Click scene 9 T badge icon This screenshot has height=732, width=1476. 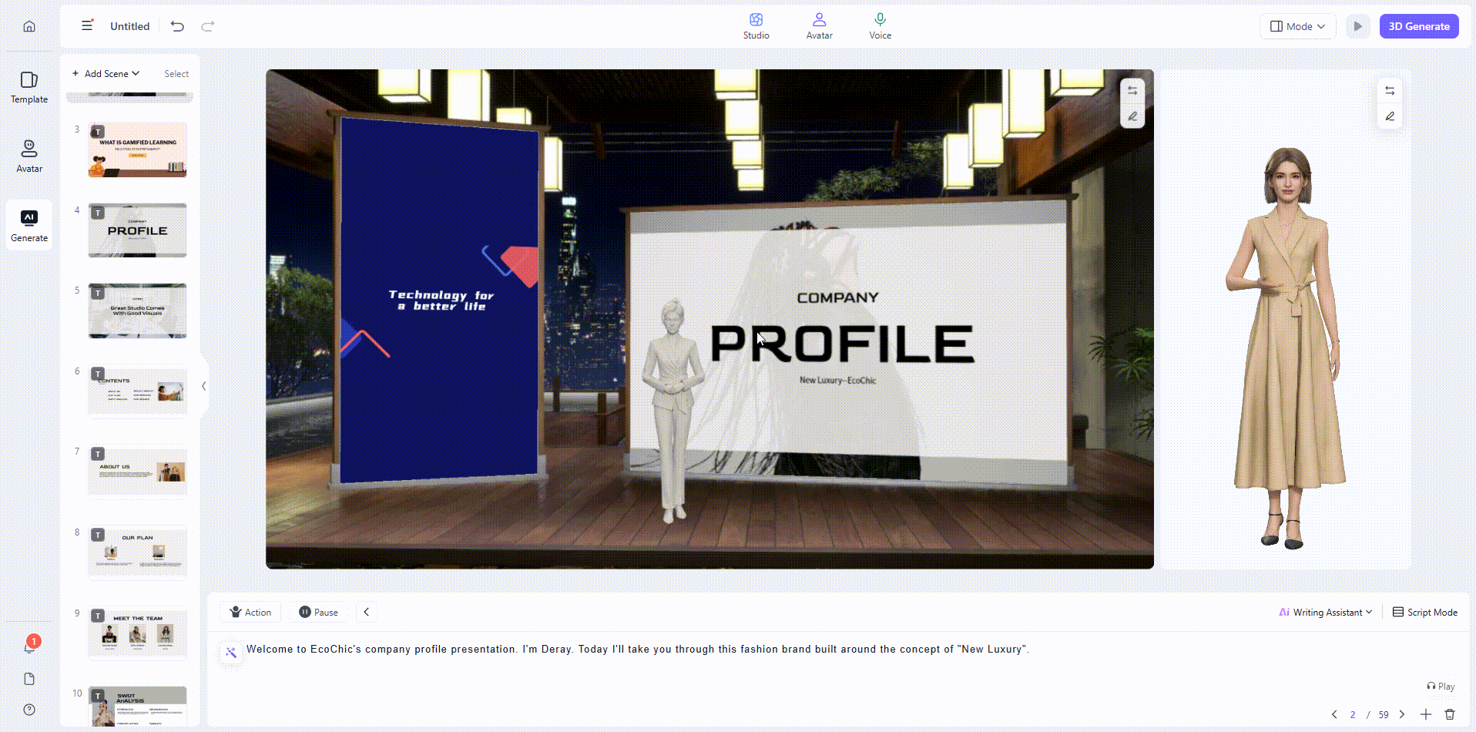(x=98, y=616)
